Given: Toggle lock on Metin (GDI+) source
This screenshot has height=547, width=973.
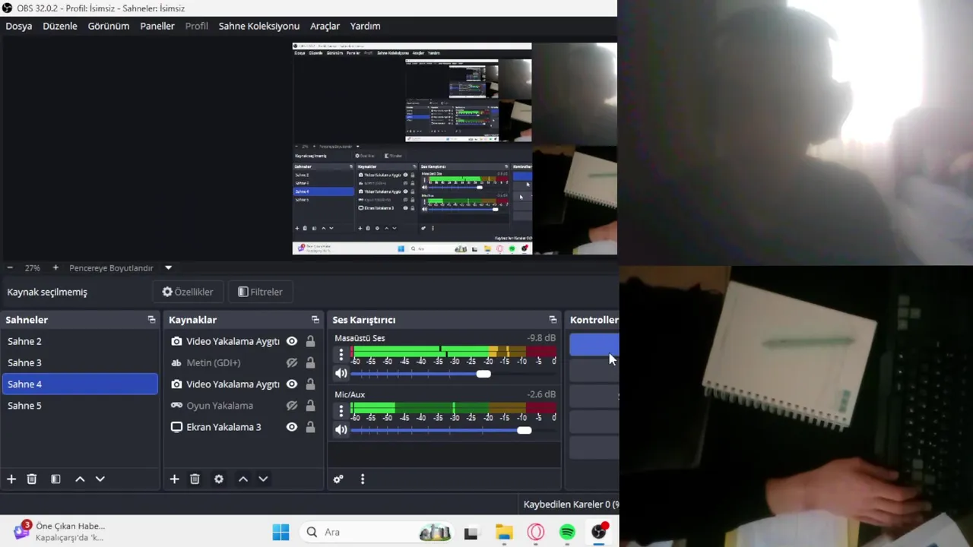Looking at the screenshot, I should [x=310, y=363].
